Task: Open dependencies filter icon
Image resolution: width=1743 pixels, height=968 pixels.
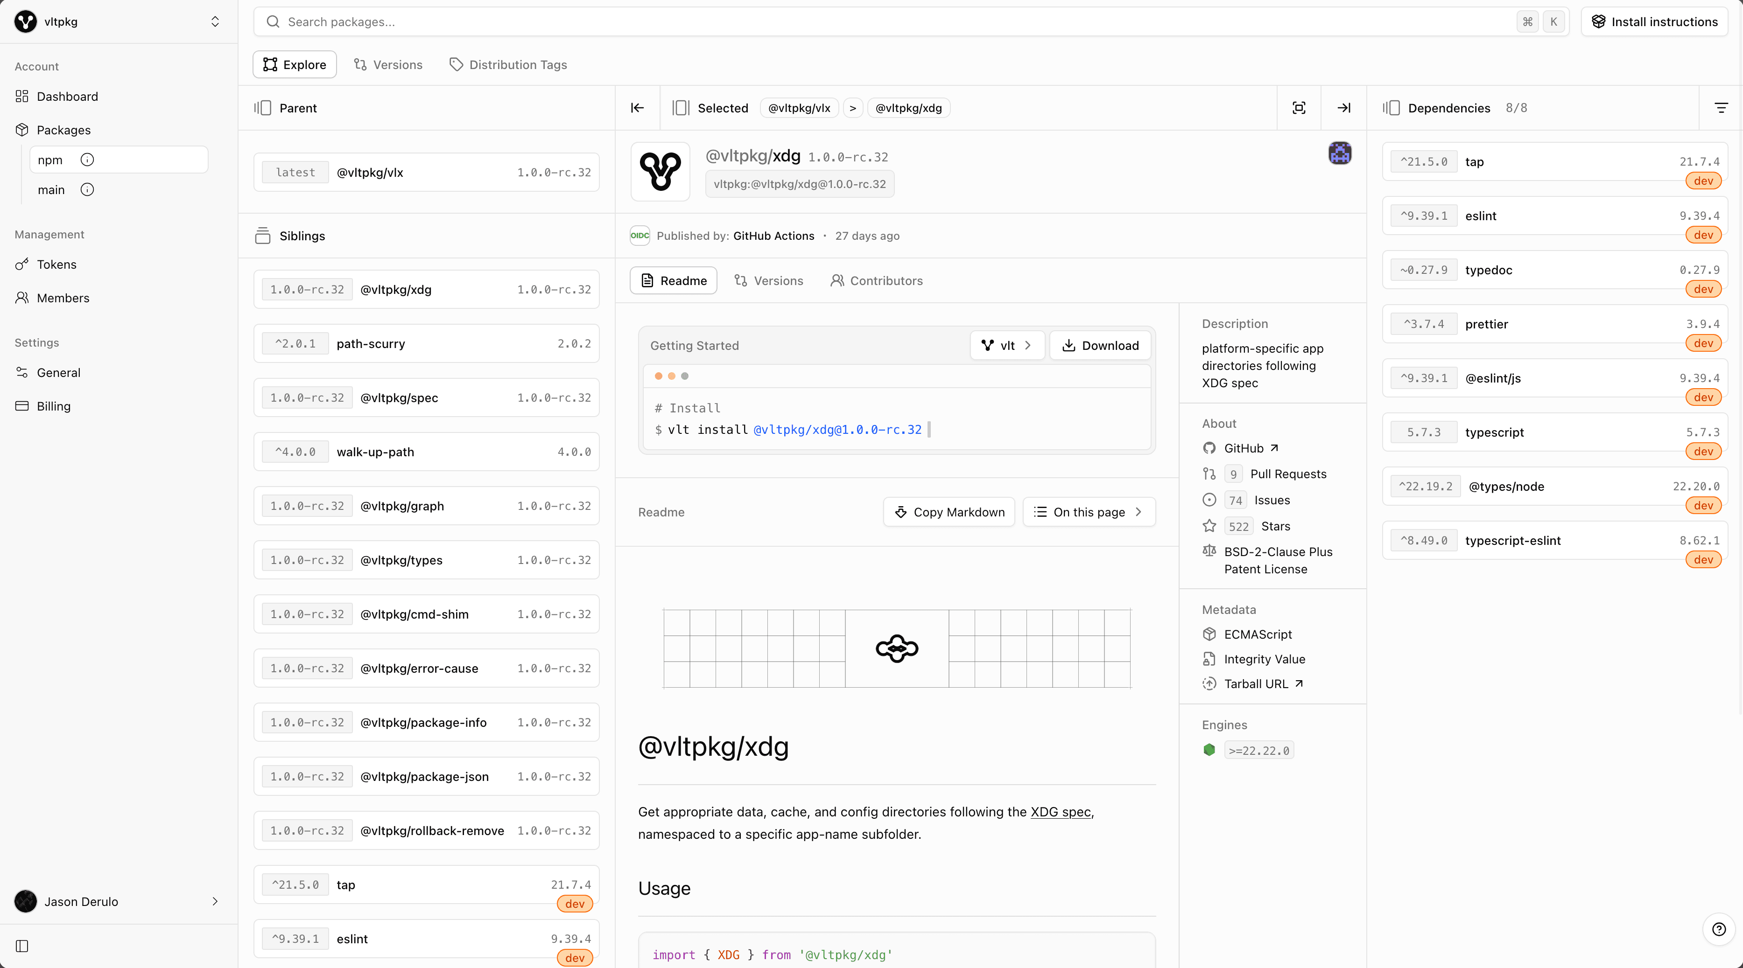Action: point(1721,108)
